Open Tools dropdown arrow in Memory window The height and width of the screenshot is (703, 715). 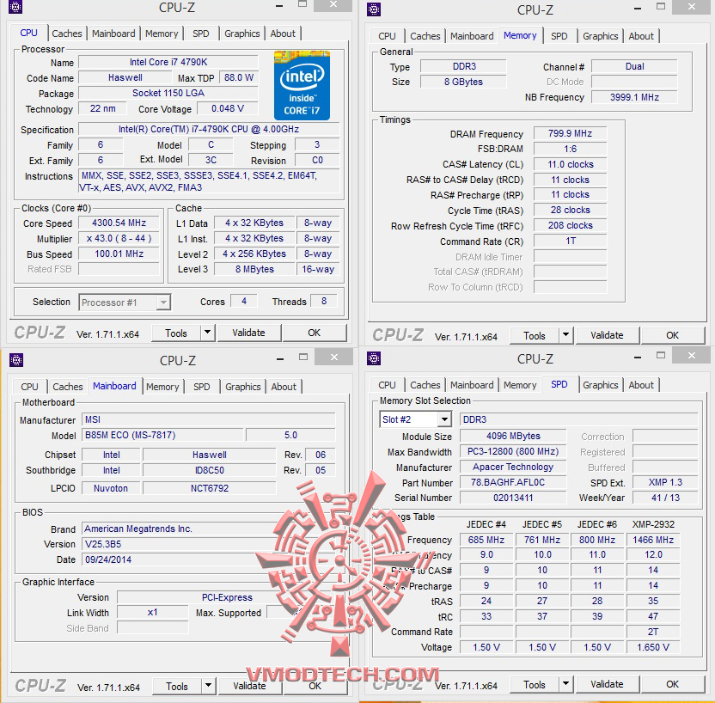tap(565, 335)
